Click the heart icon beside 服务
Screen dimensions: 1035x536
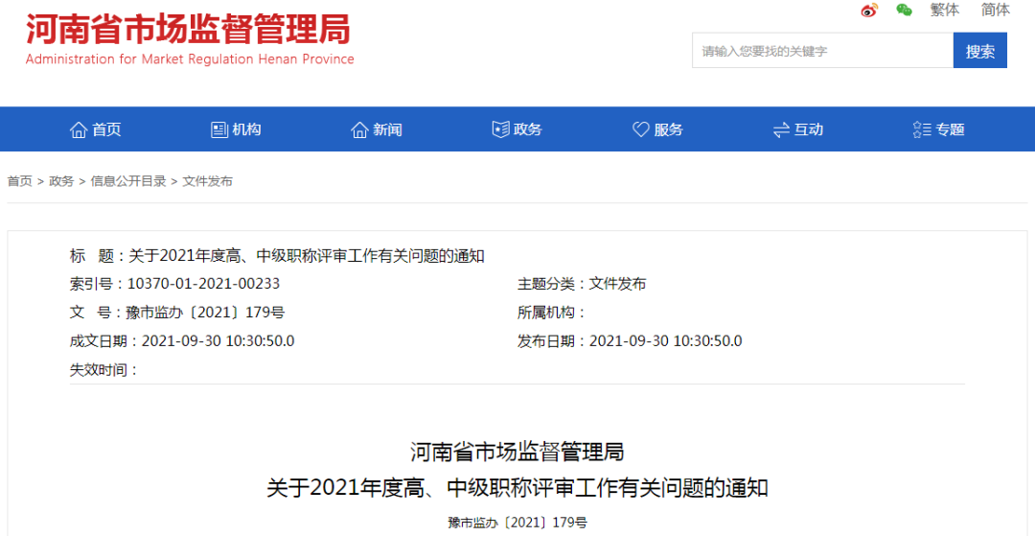coord(640,129)
